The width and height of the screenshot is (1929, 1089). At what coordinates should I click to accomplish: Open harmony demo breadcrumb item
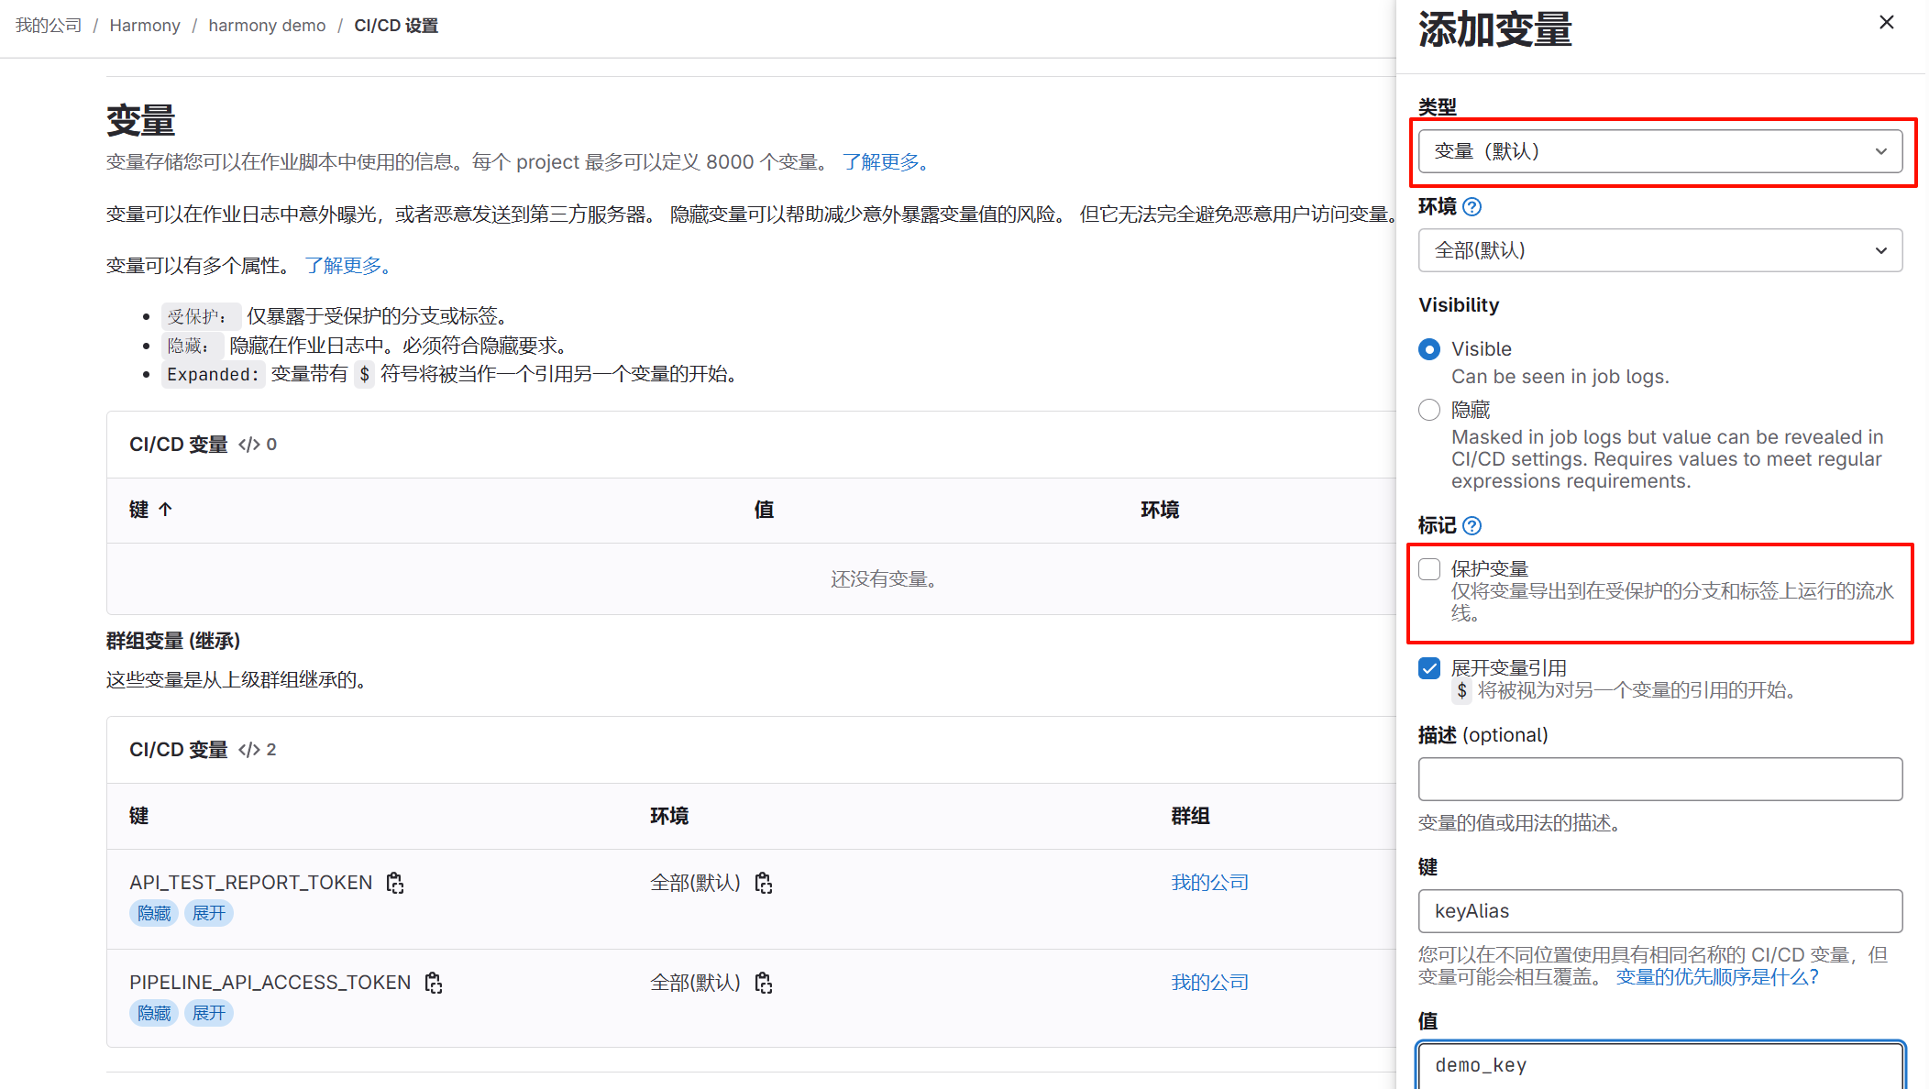pyautogui.click(x=267, y=26)
